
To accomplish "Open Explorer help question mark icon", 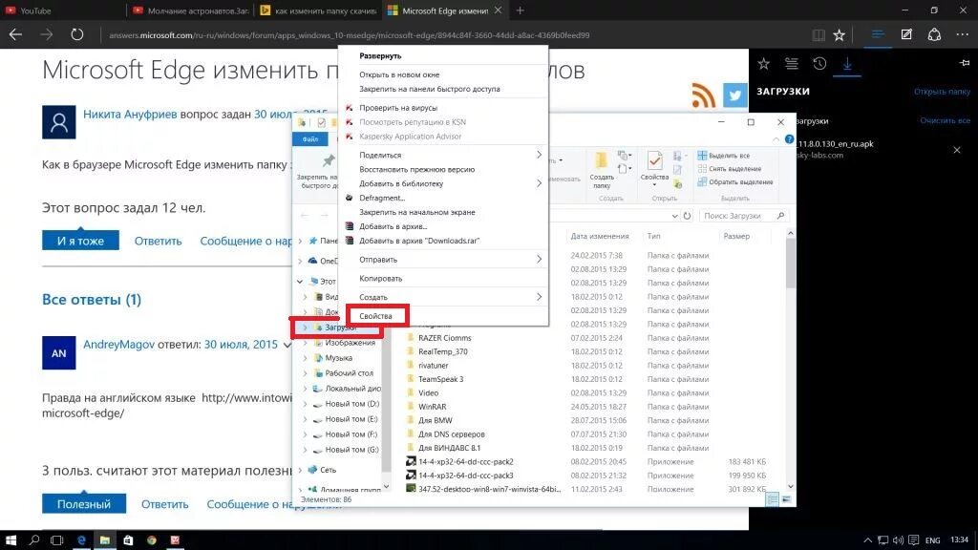I will pyautogui.click(x=789, y=139).
